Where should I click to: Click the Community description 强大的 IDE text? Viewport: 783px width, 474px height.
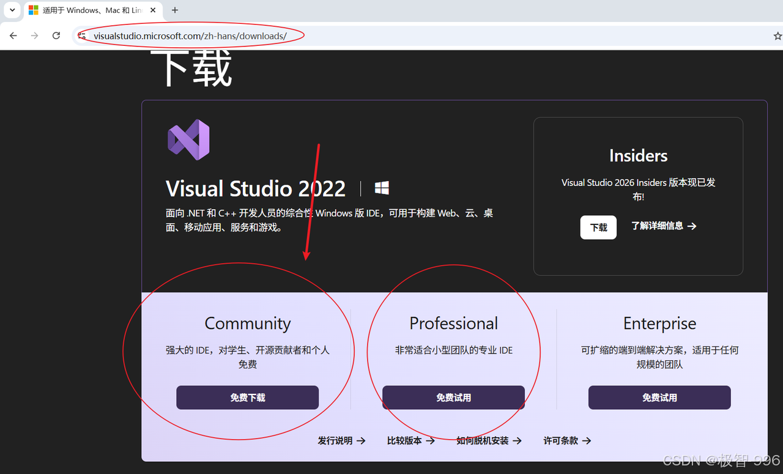248,357
